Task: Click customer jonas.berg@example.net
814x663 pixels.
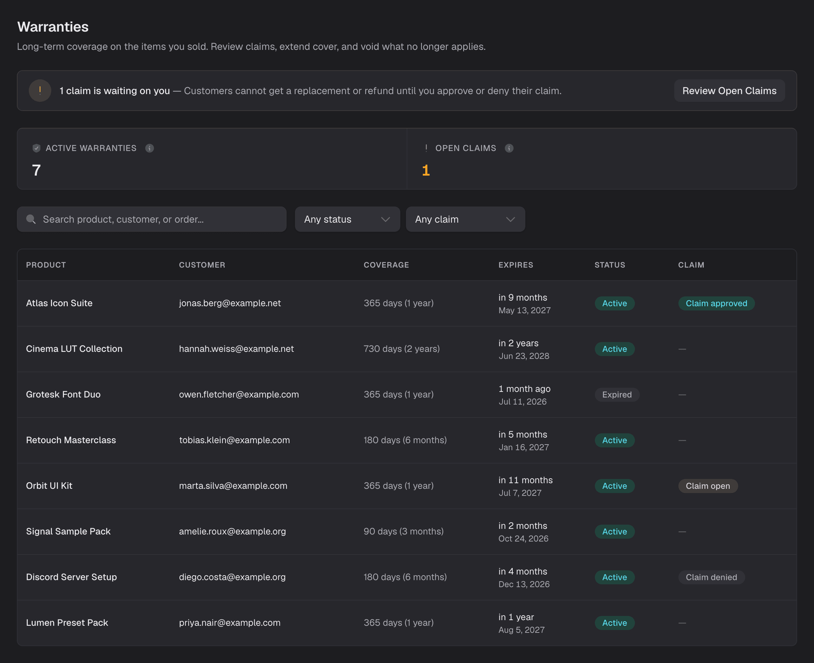Action: 230,303
